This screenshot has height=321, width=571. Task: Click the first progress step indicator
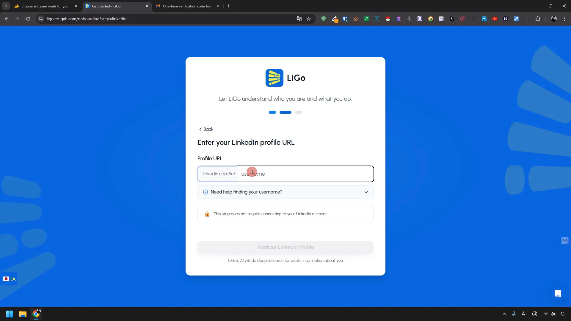coord(272,112)
